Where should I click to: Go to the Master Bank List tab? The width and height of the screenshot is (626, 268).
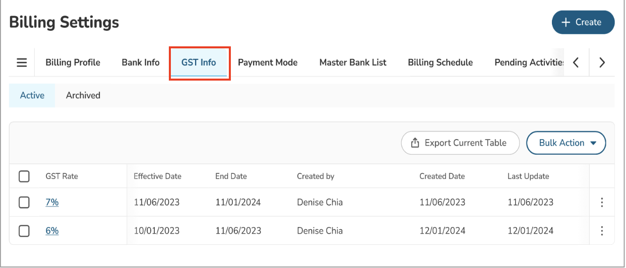coord(353,62)
